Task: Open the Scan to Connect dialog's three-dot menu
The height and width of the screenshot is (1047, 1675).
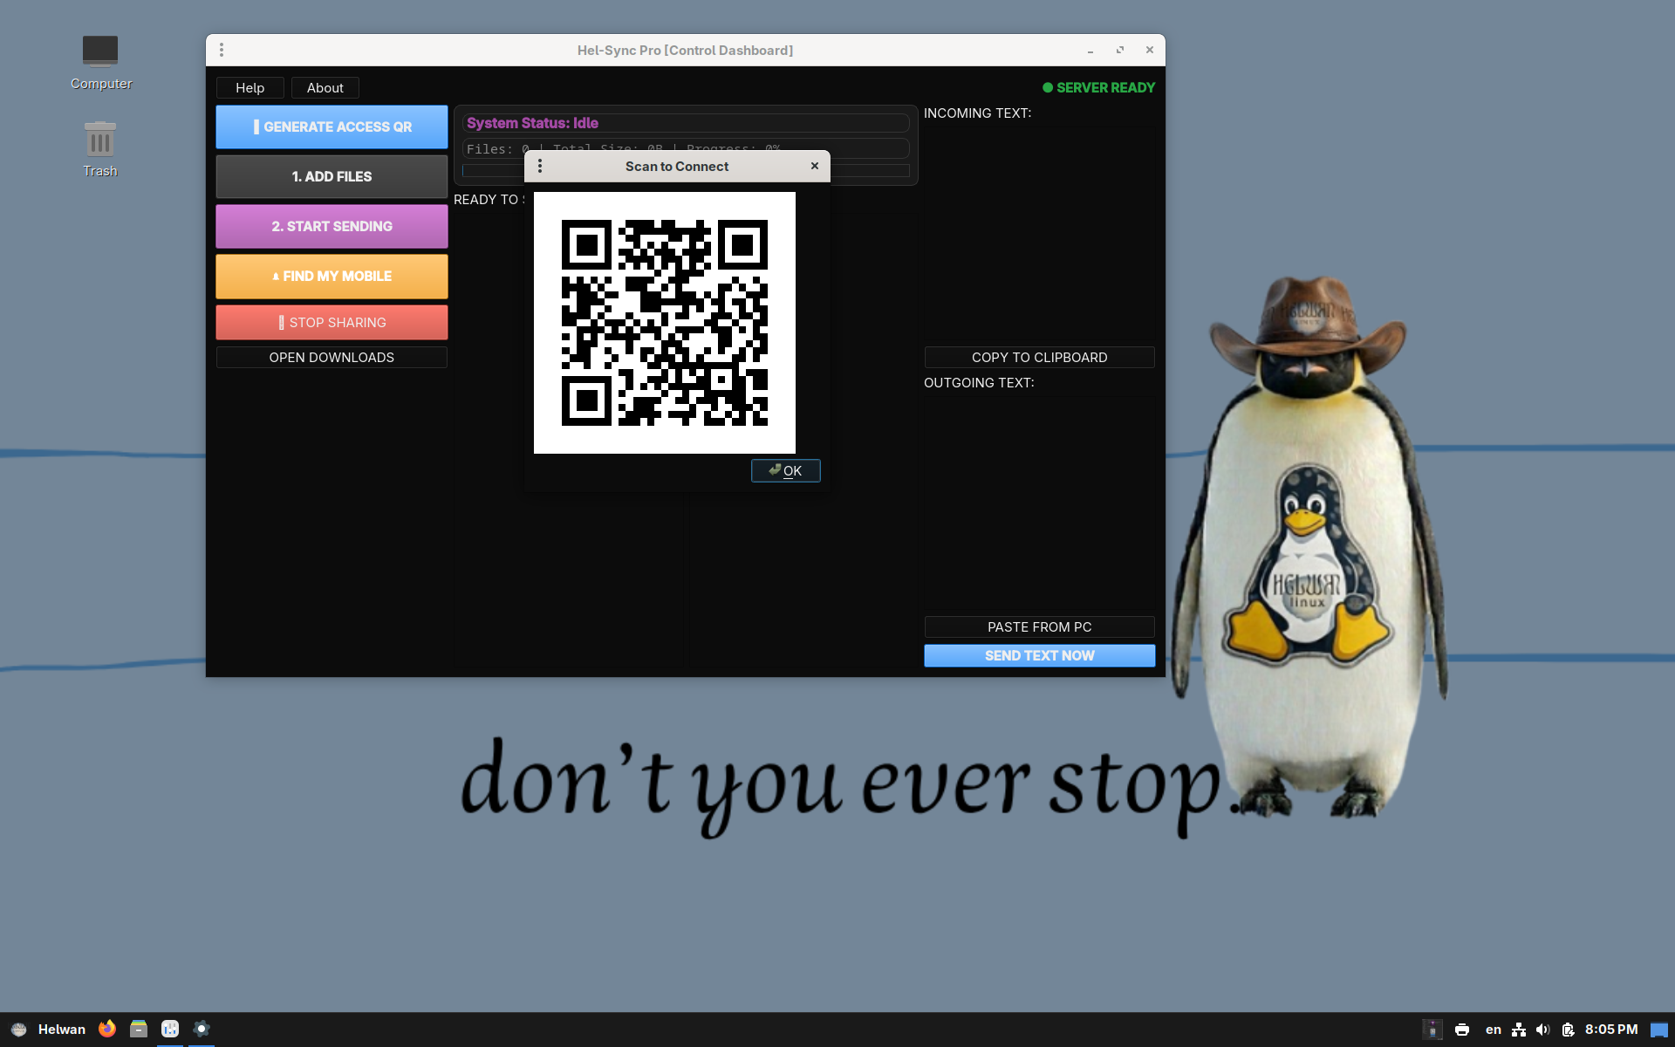Action: pos(540,166)
